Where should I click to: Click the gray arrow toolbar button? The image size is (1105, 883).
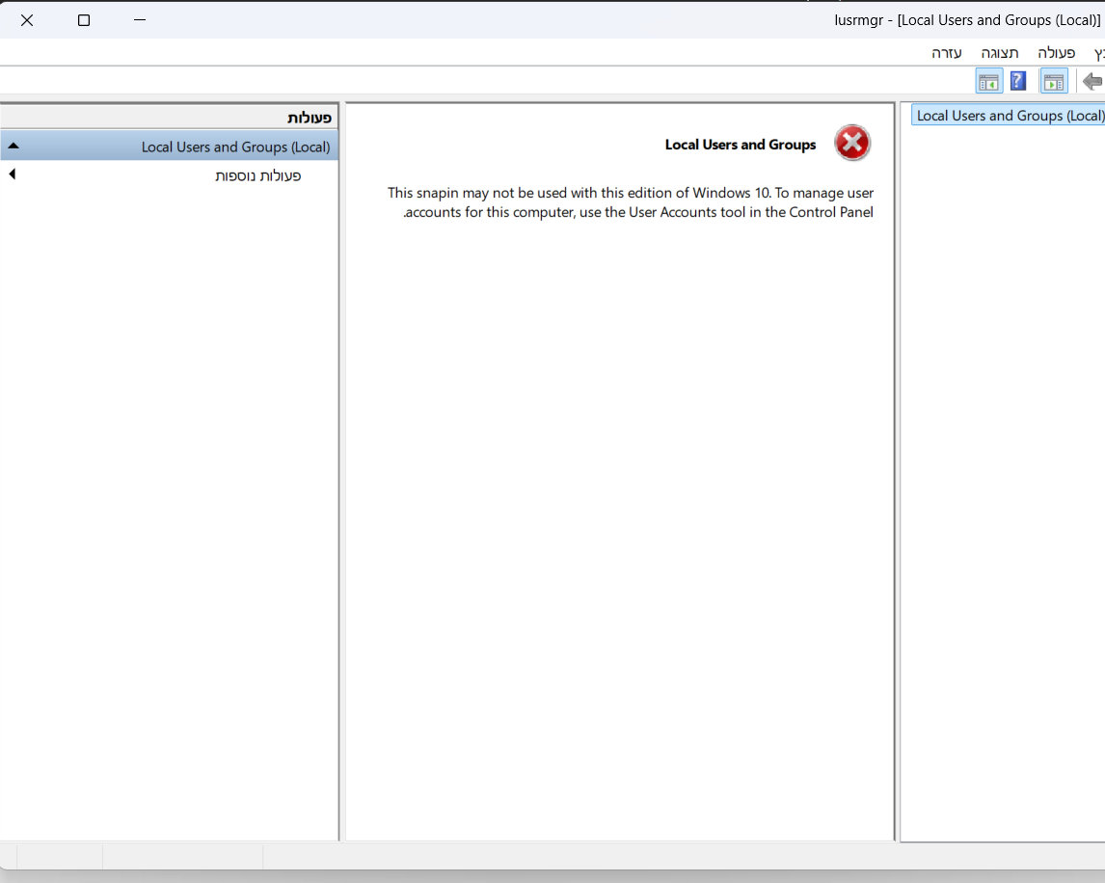tap(1092, 81)
